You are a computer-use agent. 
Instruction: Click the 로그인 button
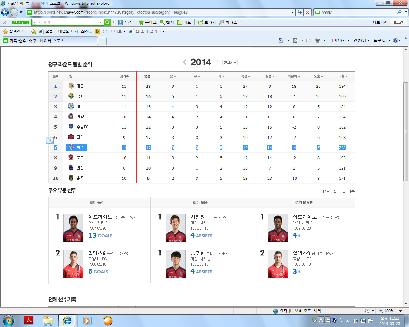click(397, 22)
